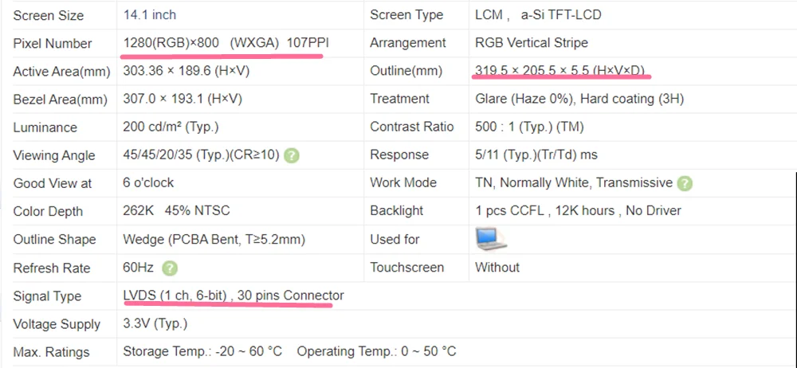The width and height of the screenshot is (797, 368).
Task: Select the 14.1 inch value
Action: coord(150,15)
